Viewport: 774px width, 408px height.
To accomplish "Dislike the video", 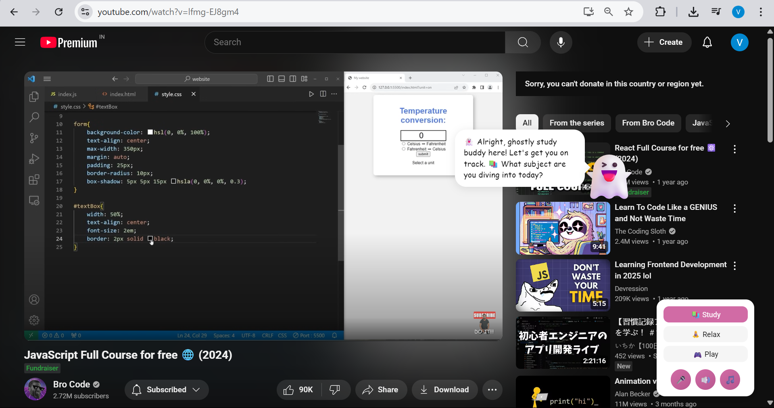I will [335, 390].
